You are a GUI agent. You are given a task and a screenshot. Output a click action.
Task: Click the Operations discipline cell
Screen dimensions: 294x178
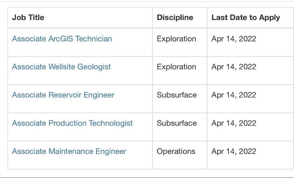176,151
